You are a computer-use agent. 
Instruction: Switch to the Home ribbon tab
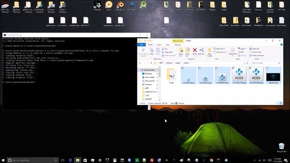pos(150,45)
